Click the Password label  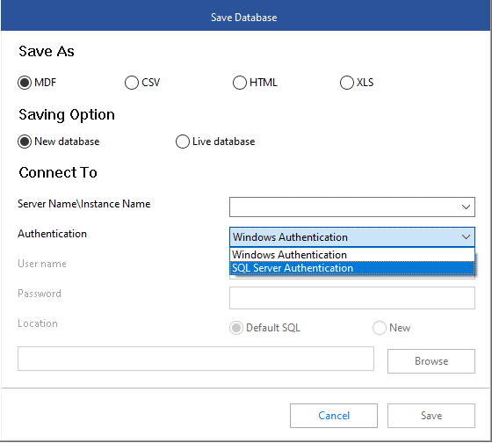click(x=40, y=294)
